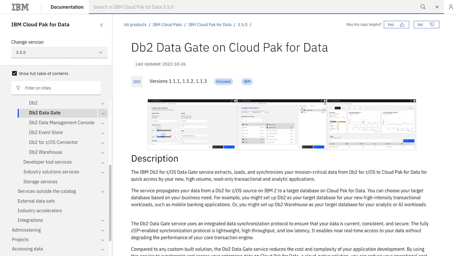
Task: Open Projects item in sidebar
Action: [20, 240]
